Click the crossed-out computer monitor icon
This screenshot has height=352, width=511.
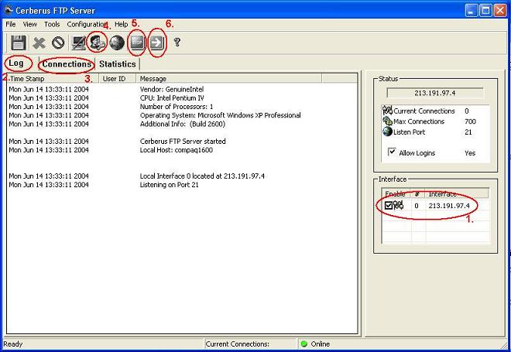click(x=79, y=43)
